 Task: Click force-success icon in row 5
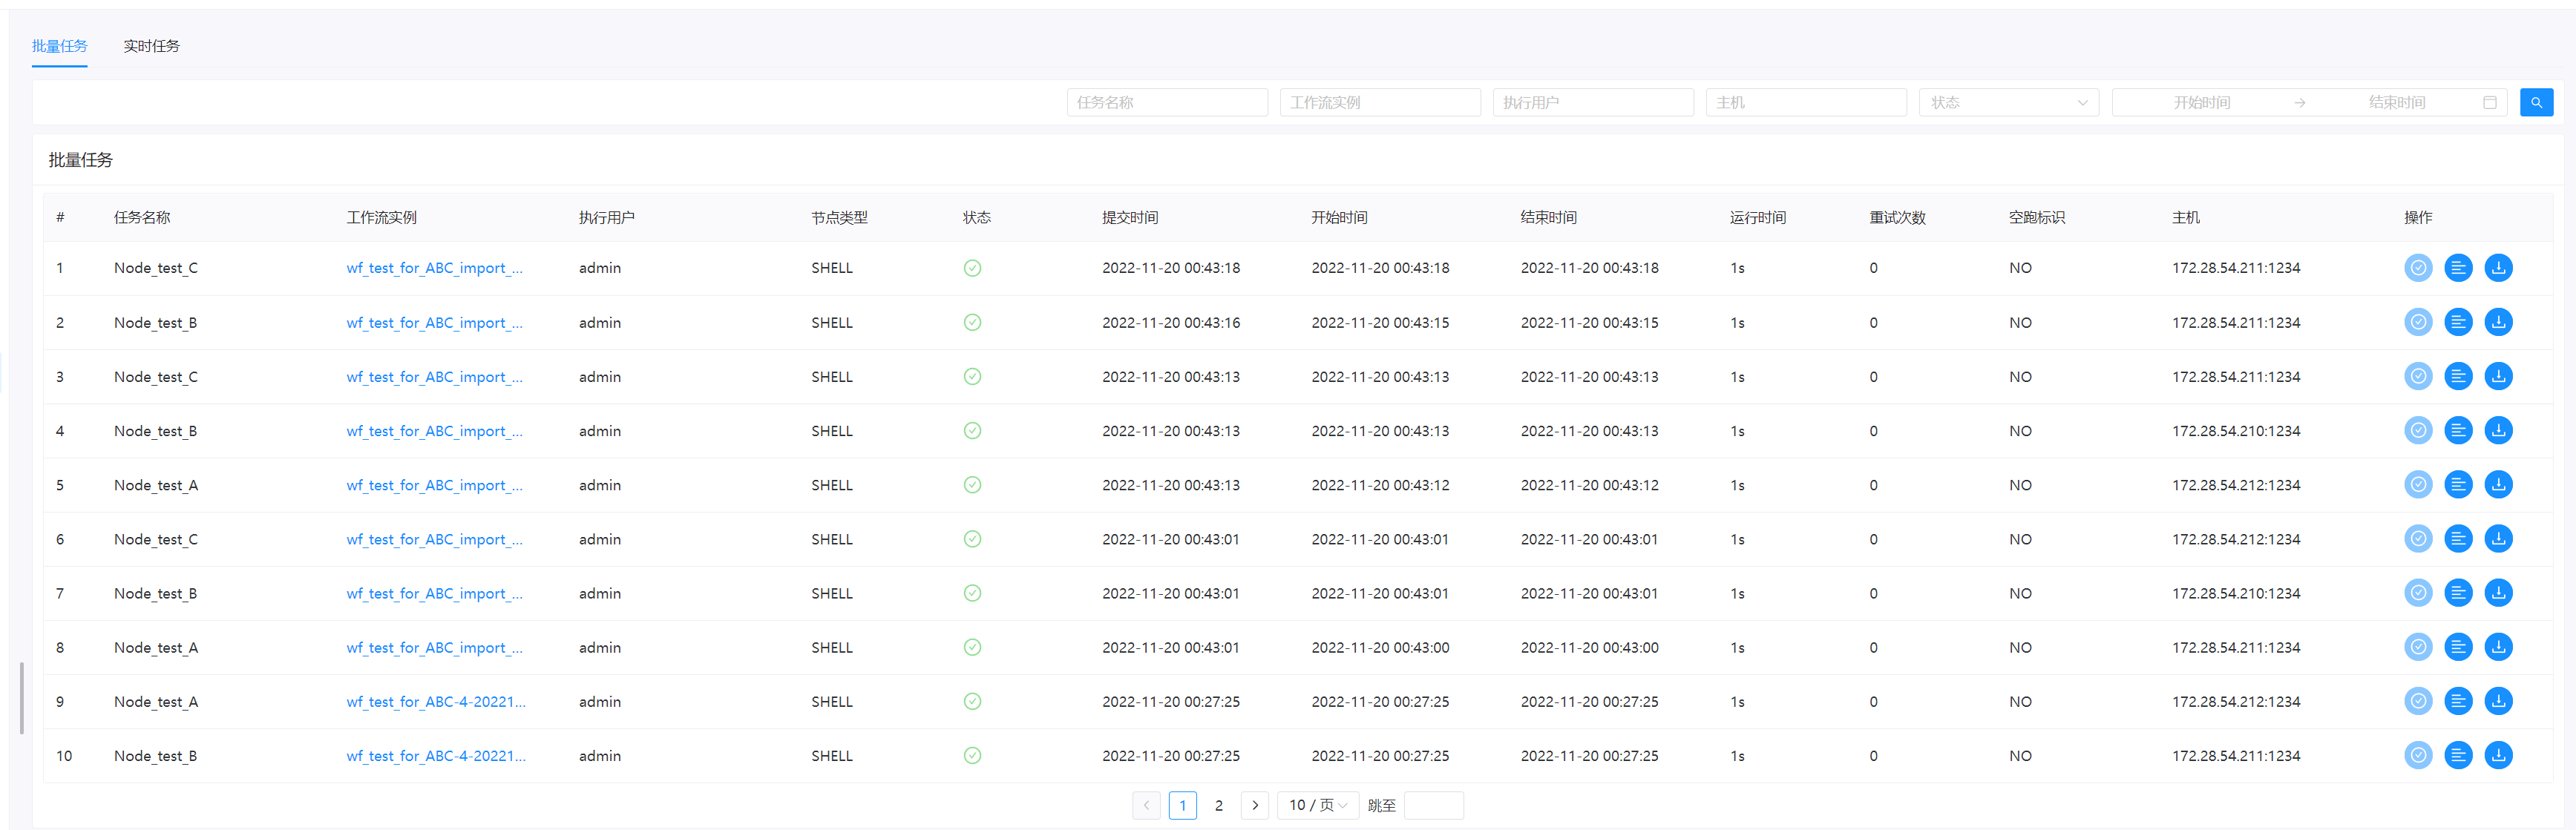click(2418, 485)
